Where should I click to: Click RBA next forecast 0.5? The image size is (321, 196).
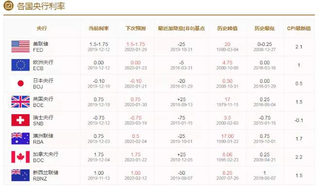tap(135, 136)
